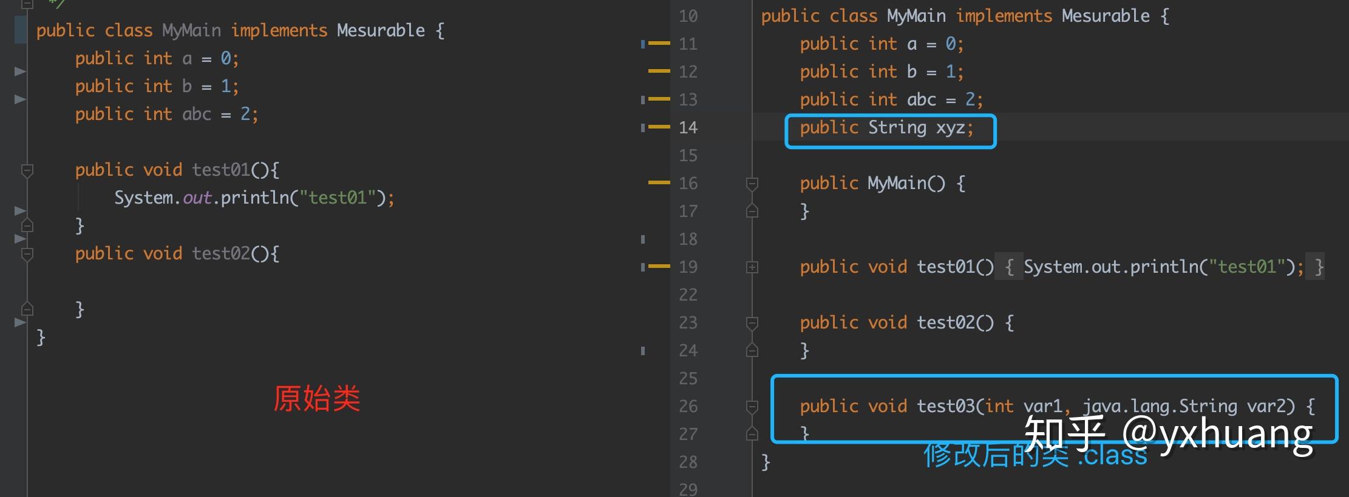Click line number 10 in the gutter
The height and width of the screenshot is (497, 1349).
[688, 16]
